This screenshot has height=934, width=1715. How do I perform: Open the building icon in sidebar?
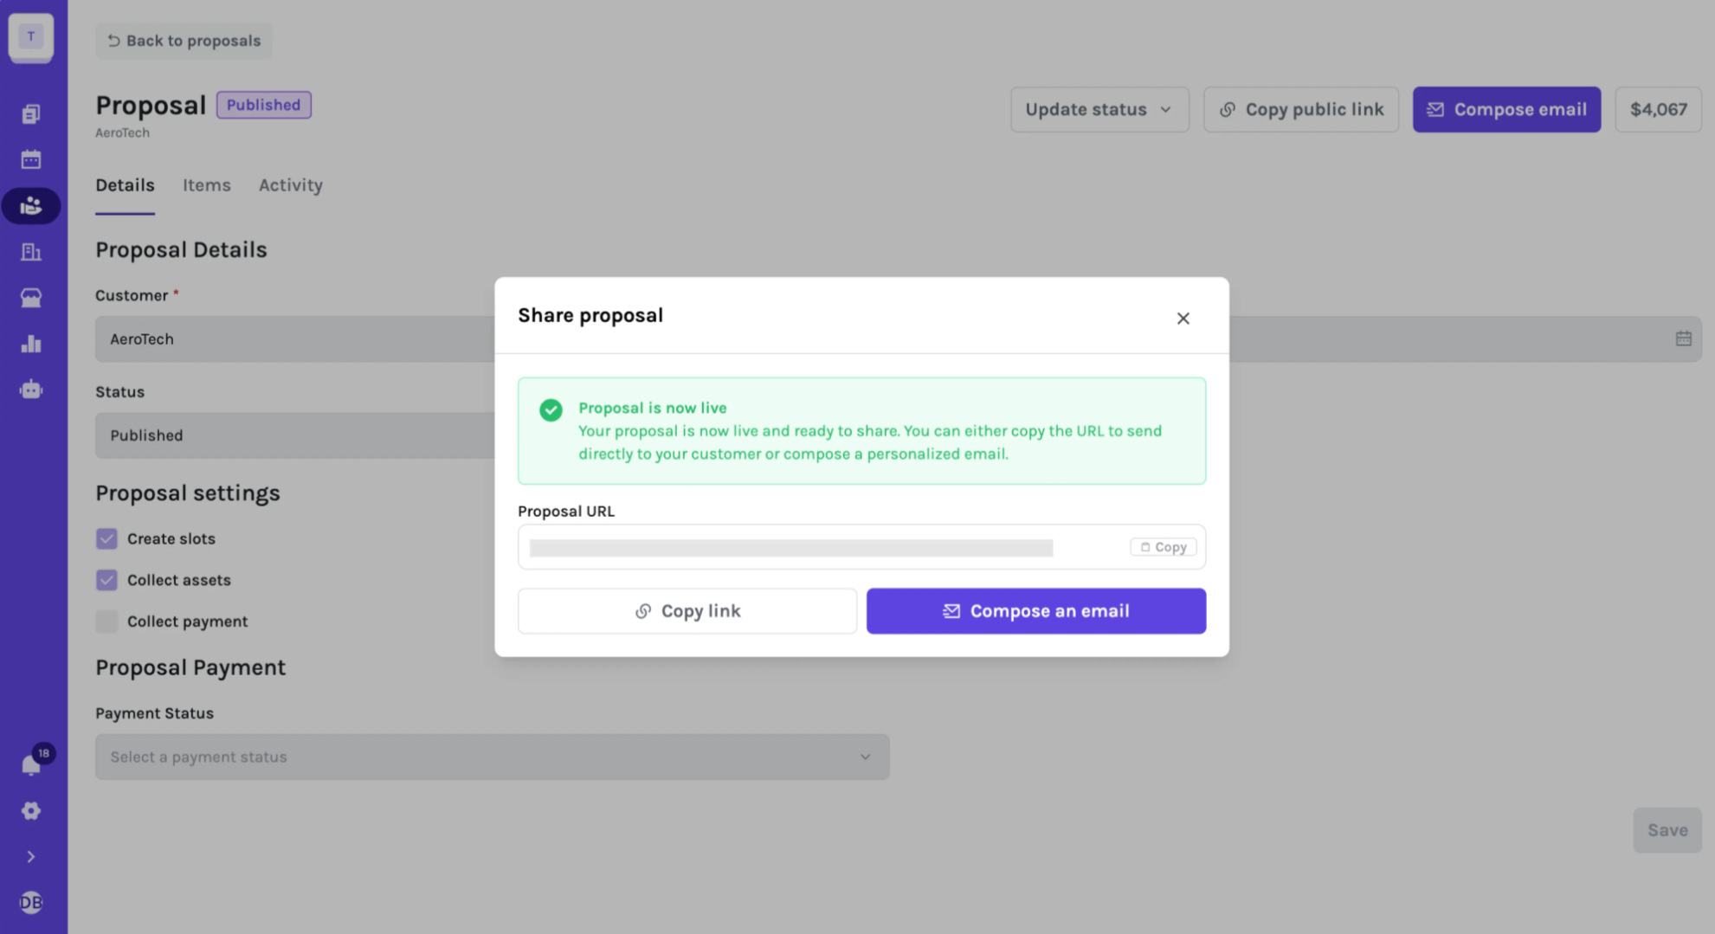[x=31, y=252]
